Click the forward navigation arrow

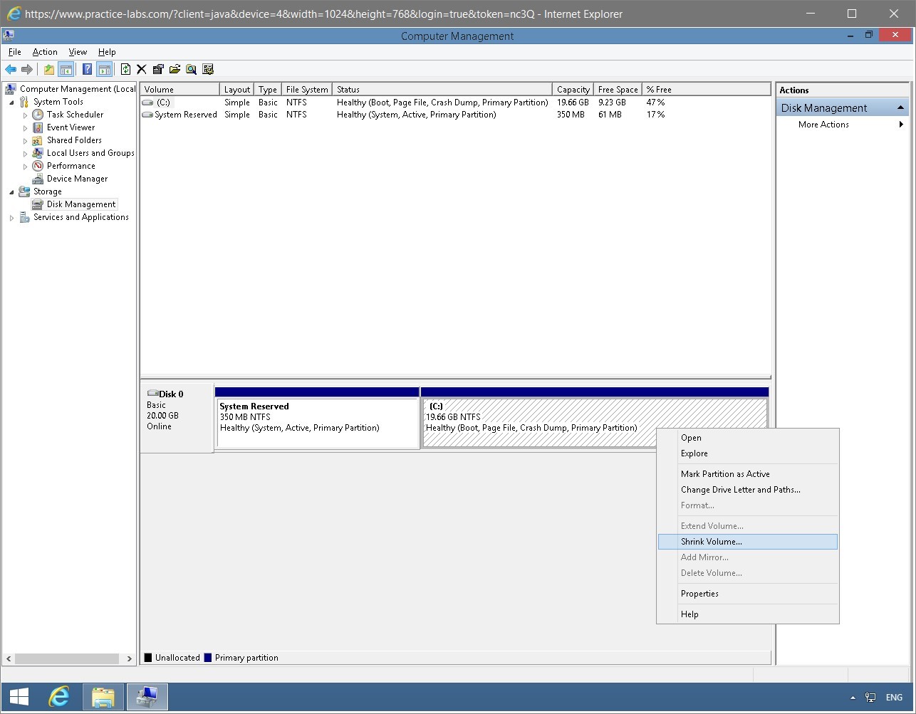26,69
